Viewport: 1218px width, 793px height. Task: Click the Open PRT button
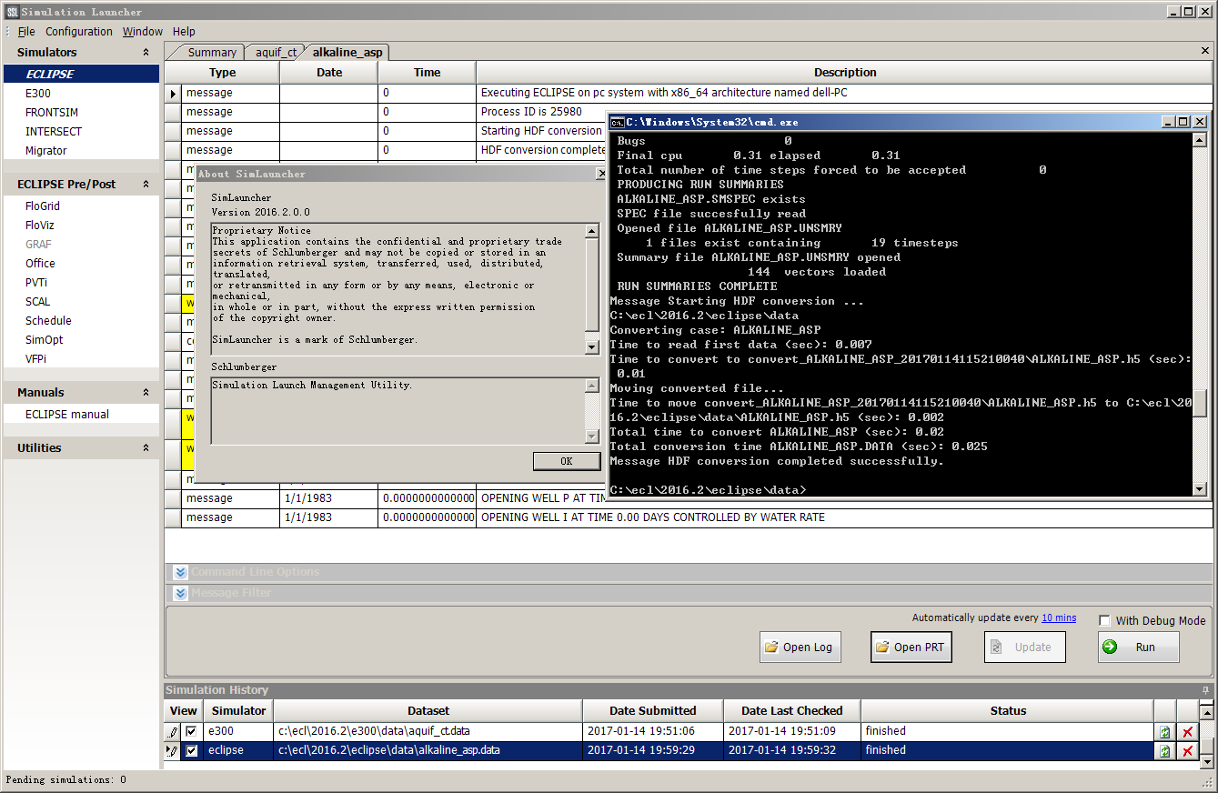point(911,647)
